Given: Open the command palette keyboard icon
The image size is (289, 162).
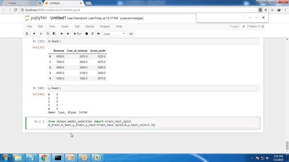Looking at the screenshot, I should [131, 34].
